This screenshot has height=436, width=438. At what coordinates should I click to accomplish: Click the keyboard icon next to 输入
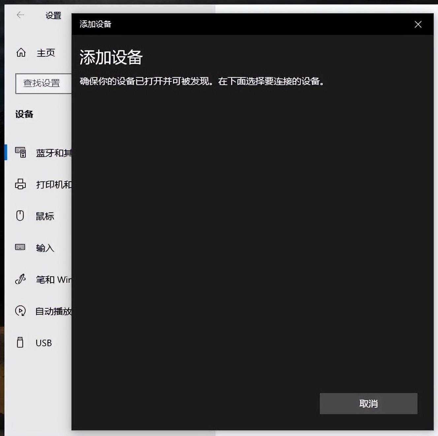point(20,248)
